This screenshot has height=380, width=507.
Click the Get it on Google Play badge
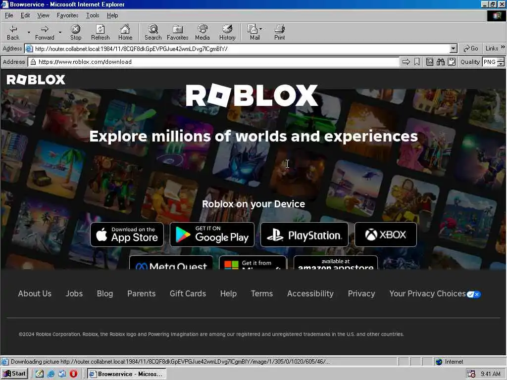[x=212, y=235]
